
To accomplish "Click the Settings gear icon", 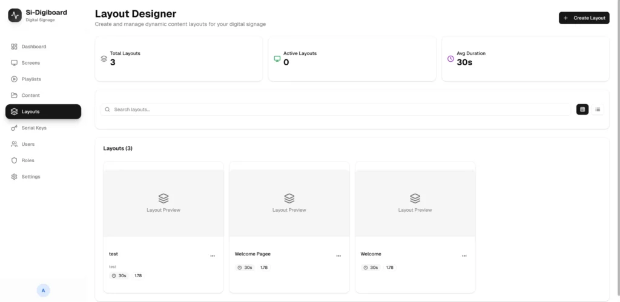I will 15,177.
